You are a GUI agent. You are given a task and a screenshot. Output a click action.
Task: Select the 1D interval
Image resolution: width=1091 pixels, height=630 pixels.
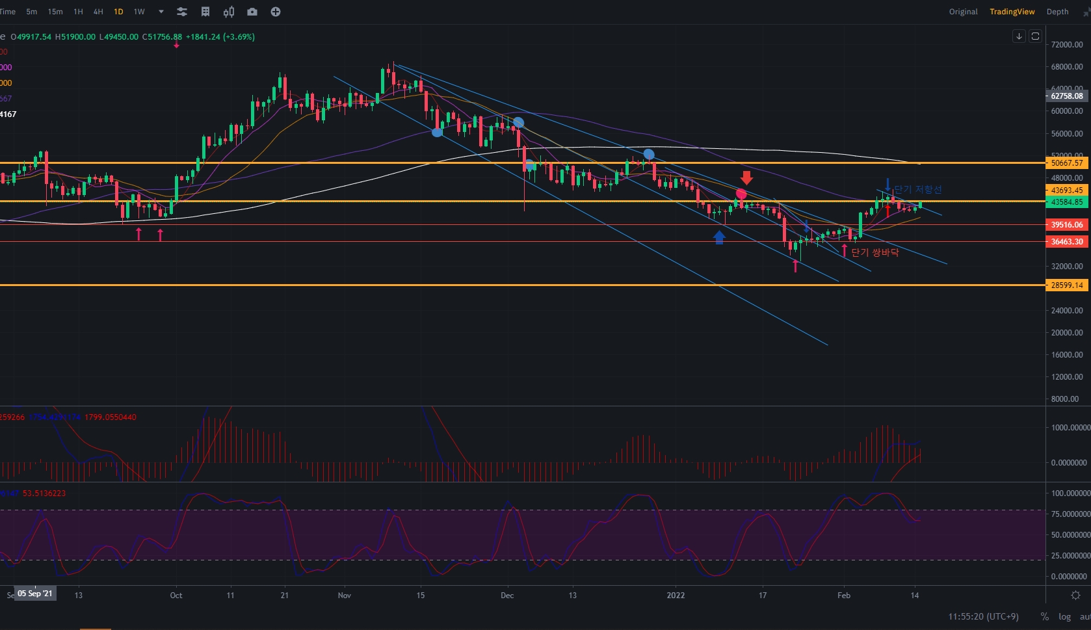[118, 12]
